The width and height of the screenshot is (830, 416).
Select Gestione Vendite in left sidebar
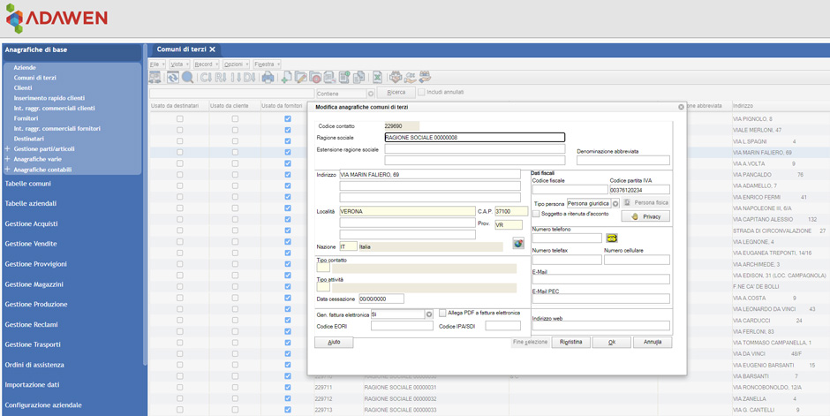point(31,244)
